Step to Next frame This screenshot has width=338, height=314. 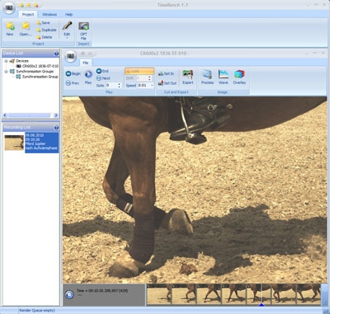pyautogui.click(x=103, y=78)
